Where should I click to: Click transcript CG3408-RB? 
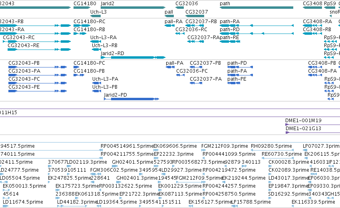point(312,34)
